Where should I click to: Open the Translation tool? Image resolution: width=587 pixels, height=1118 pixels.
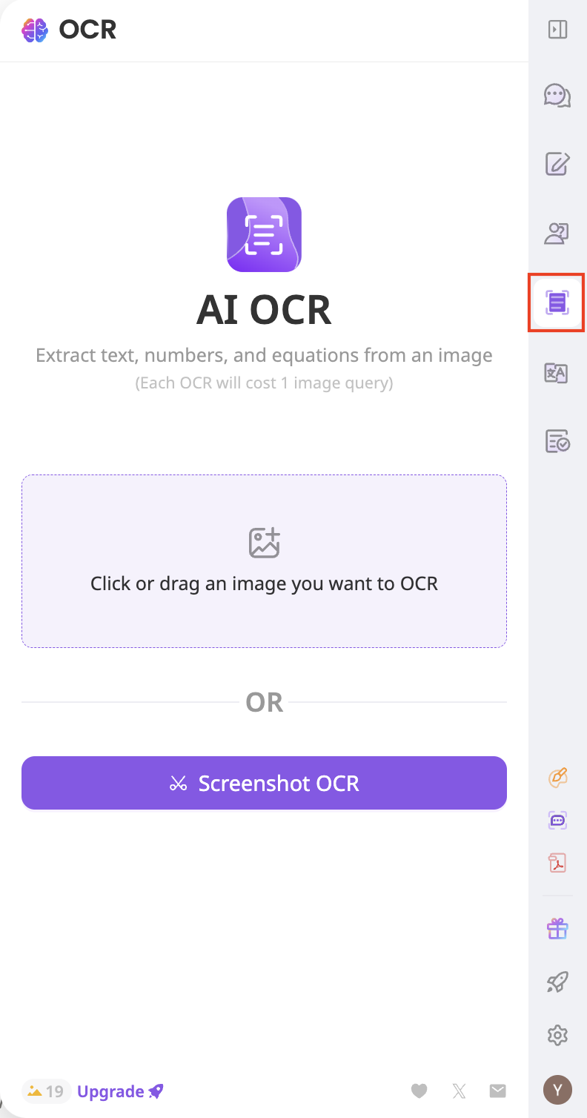pyautogui.click(x=557, y=373)
